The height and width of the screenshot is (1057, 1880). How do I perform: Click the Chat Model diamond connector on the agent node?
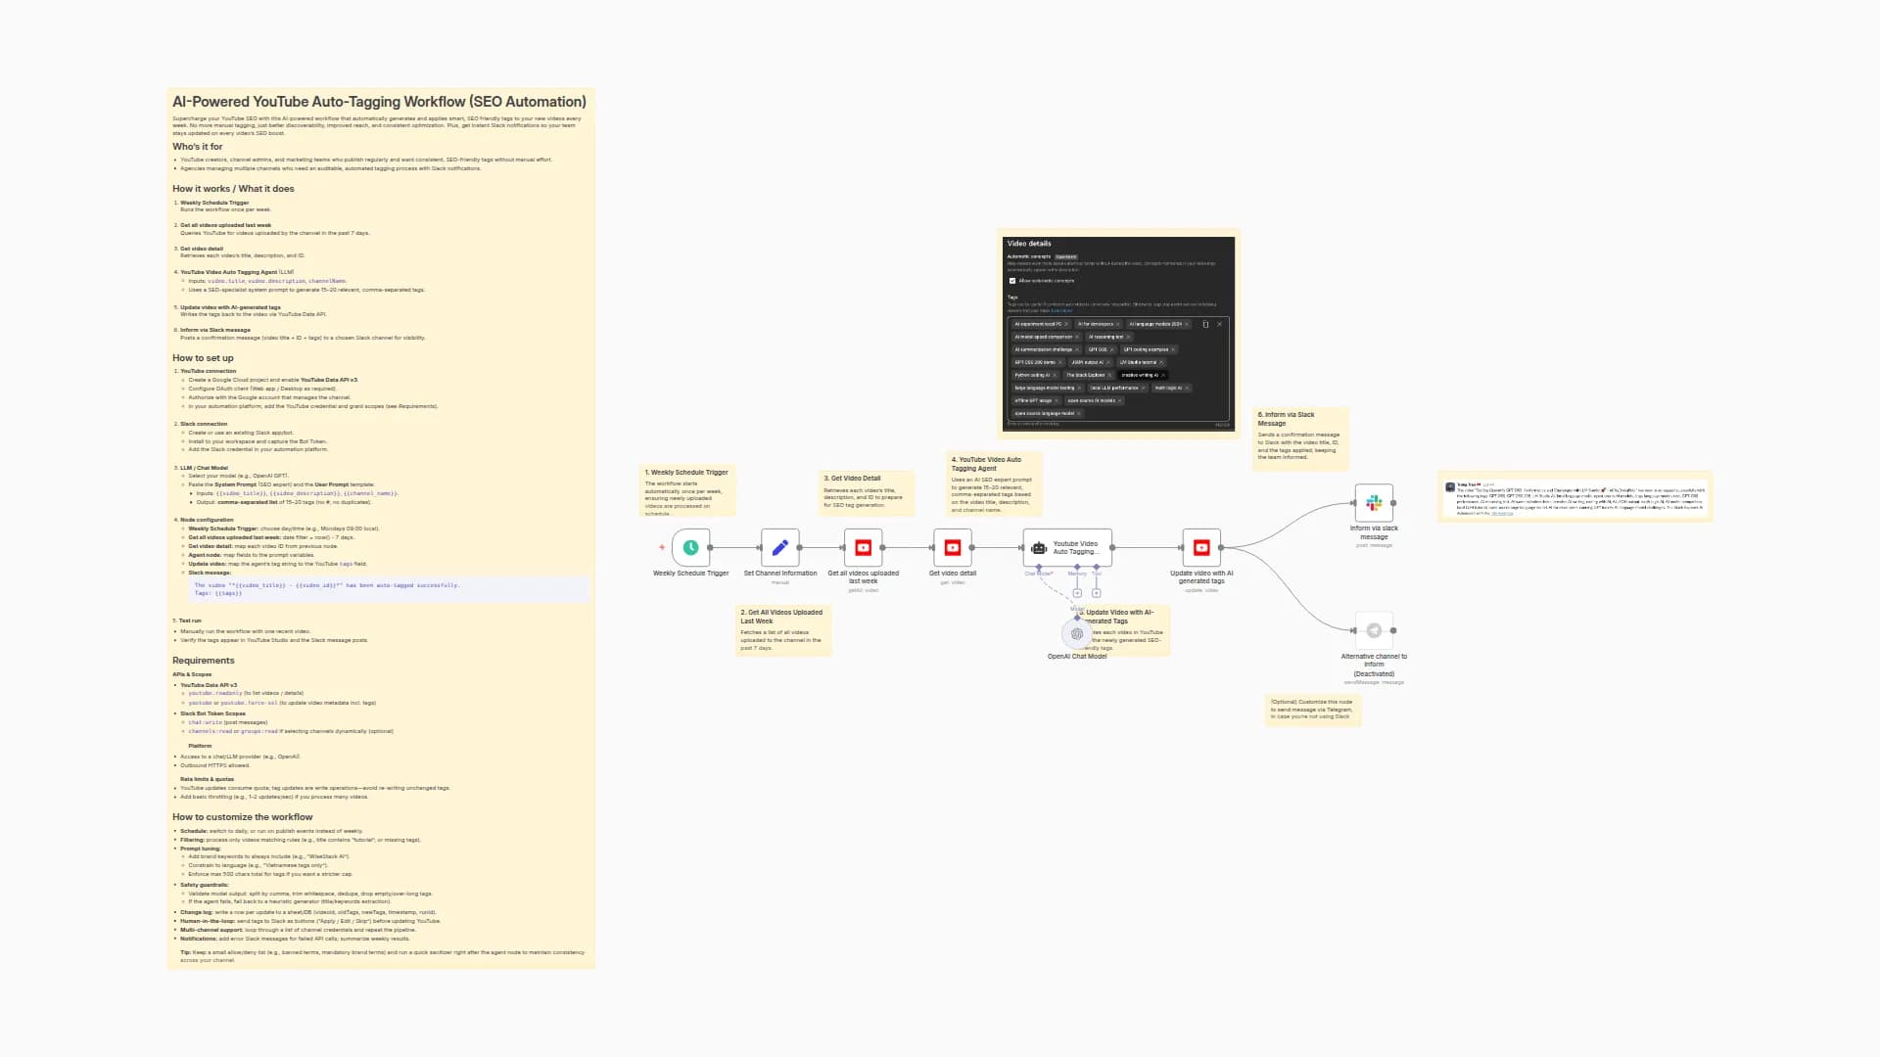[1039, 566]
